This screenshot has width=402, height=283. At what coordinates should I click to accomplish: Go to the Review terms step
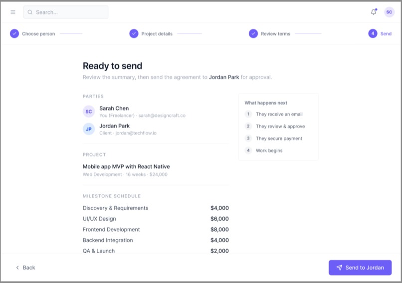276,34
